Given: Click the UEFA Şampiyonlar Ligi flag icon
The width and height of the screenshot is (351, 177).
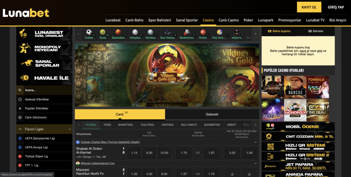Looking at the screenshot, I should coord(20,138).
